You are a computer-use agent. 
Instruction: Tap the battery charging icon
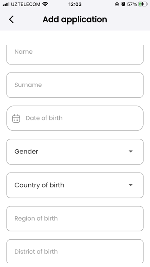point(143,4)
